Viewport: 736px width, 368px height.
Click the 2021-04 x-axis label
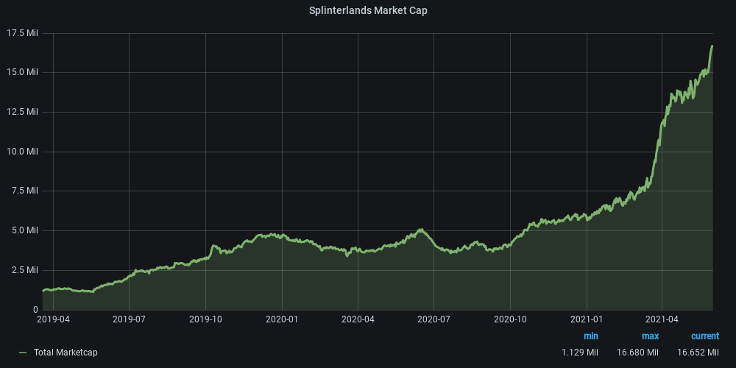click(x=662, y=319)
